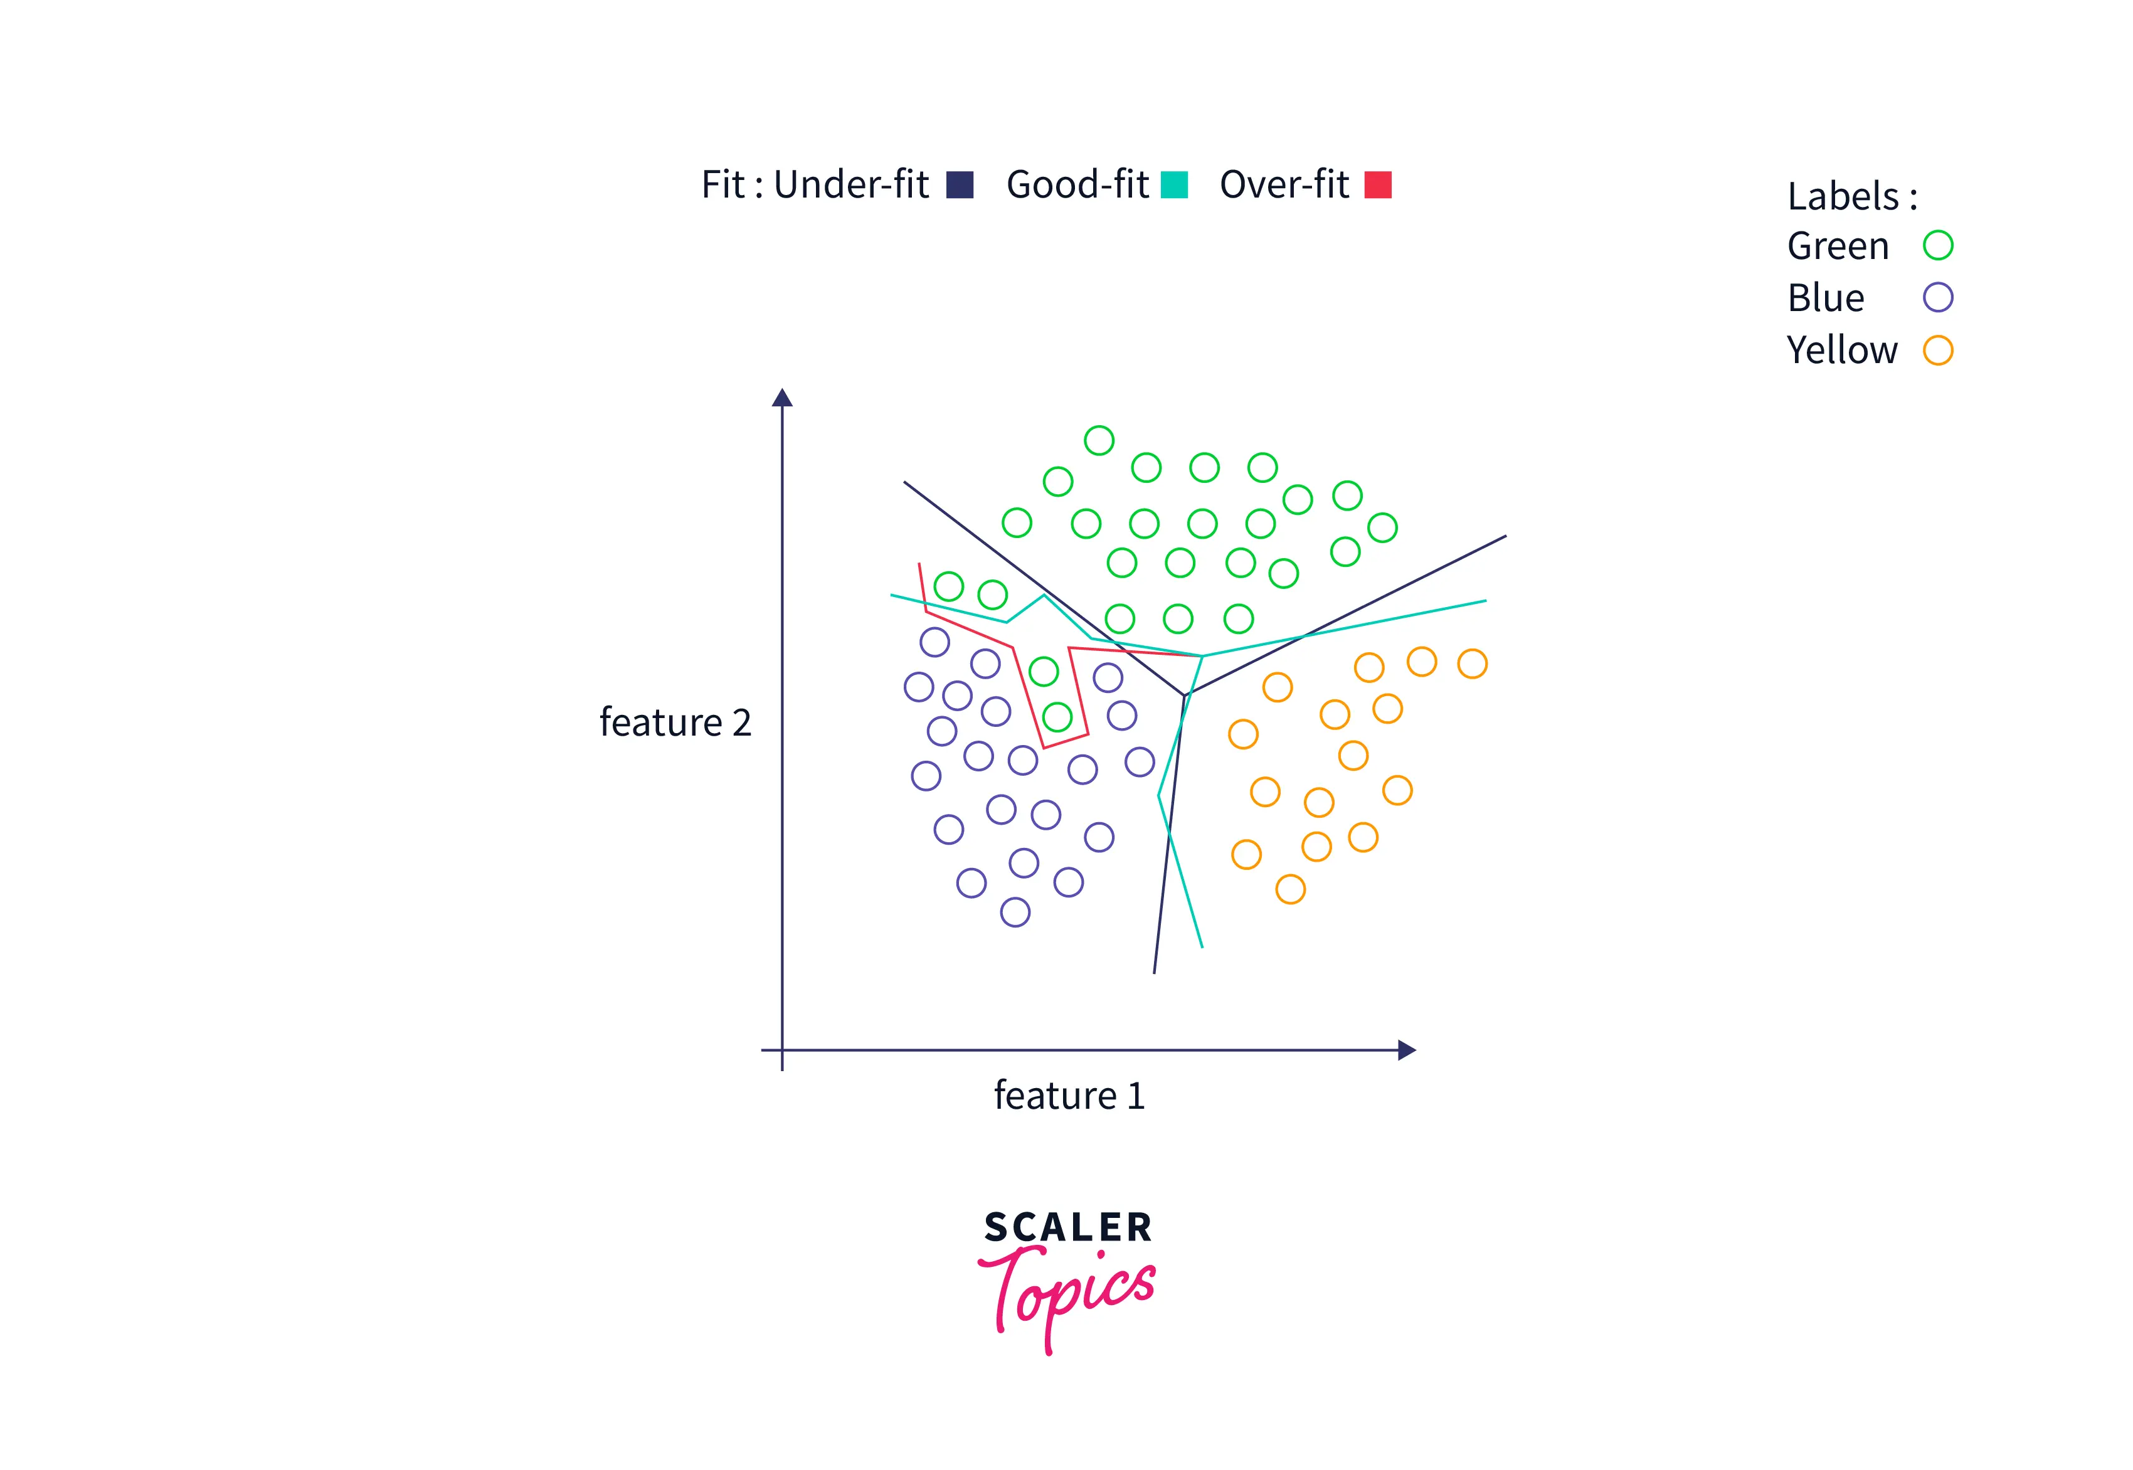Click the teal Good-fit legend square
Viewport: 2133px width, 1470px height.
[x=1174, y=185]
